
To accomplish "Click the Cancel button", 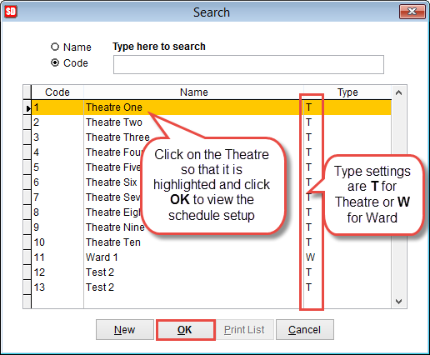I will pos(305,330).
